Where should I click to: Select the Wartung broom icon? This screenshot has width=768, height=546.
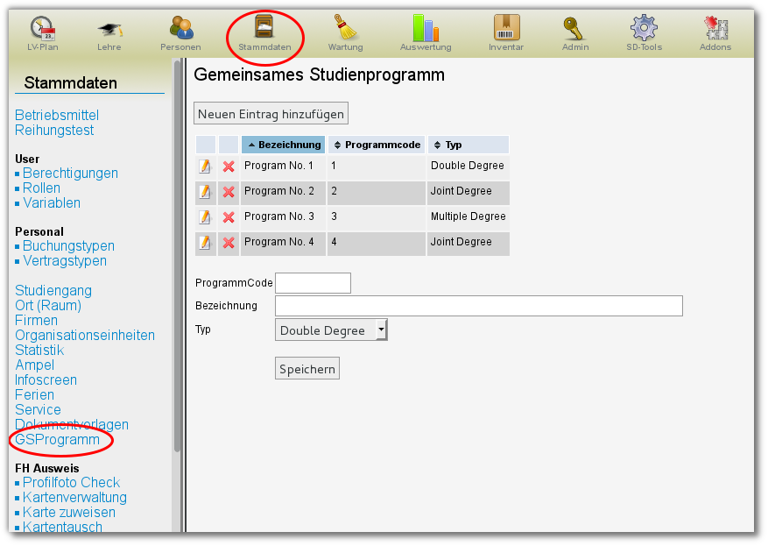pyautogui.click(x=345, y=28)
